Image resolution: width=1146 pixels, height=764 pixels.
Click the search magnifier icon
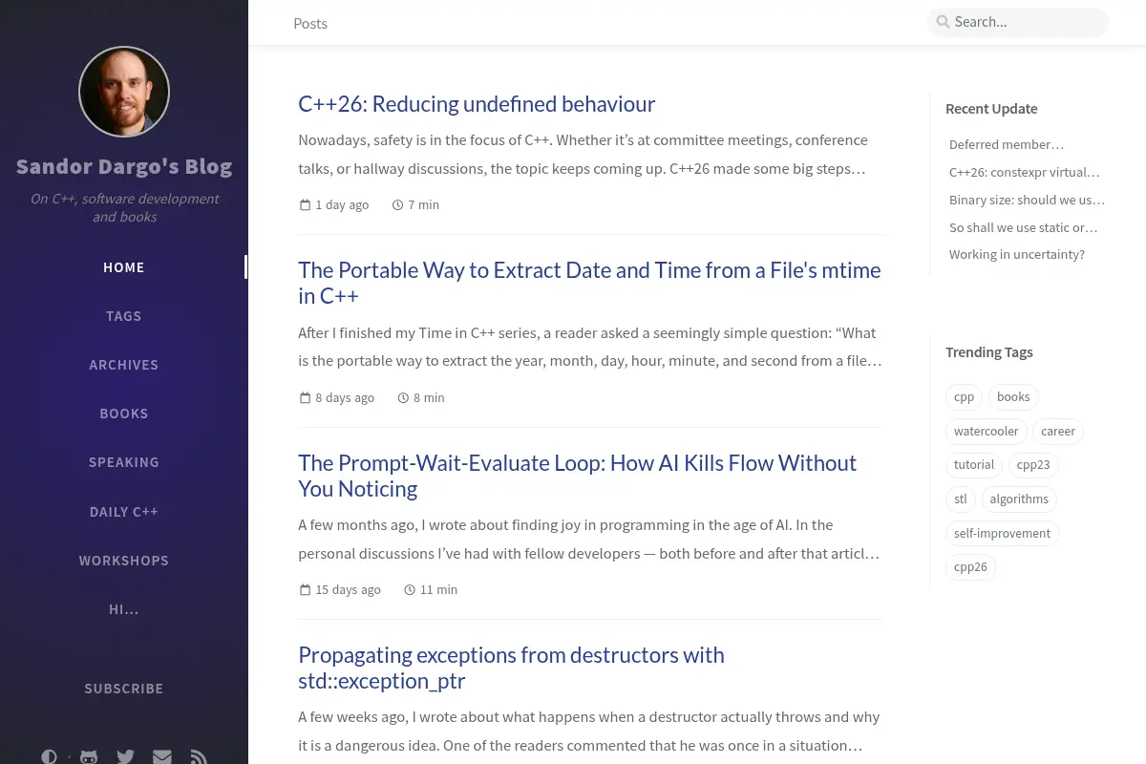[943, 22]
